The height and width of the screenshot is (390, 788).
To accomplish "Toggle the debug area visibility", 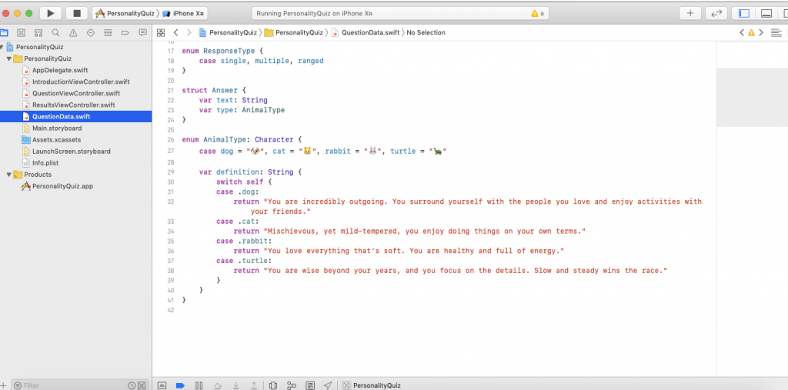I will pos(766,14).
